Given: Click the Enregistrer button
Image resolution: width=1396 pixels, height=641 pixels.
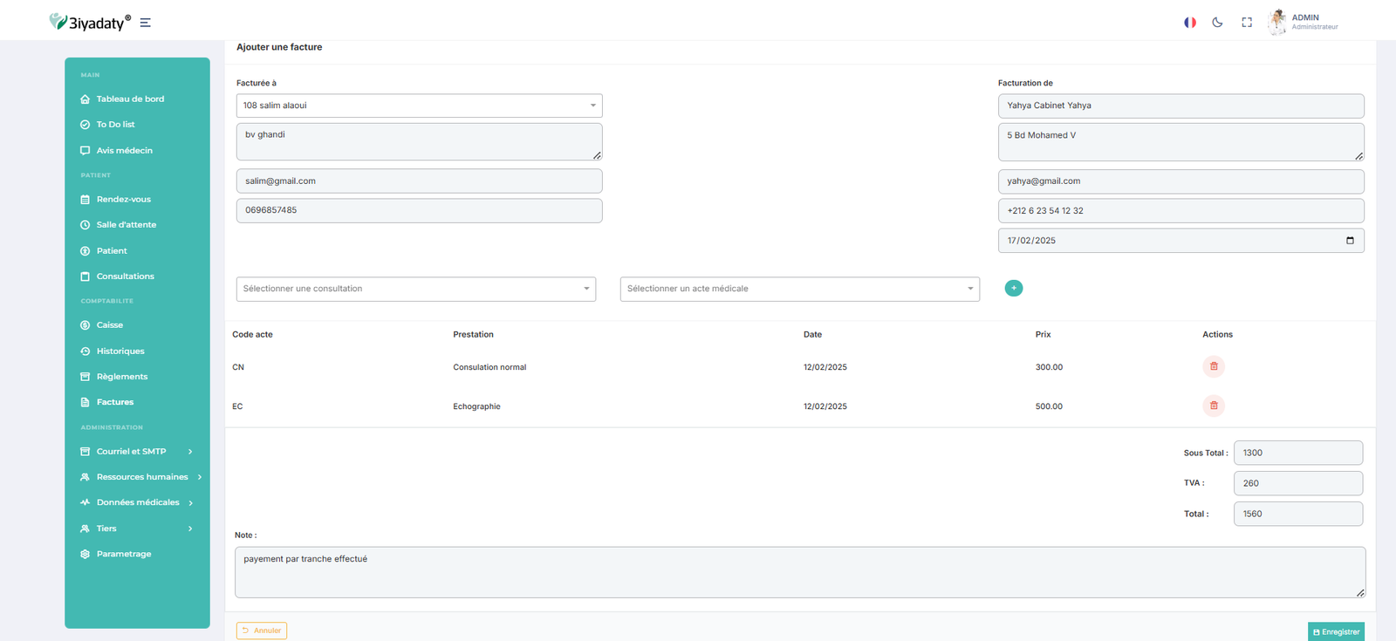Looking at the screenshot, I should 1336,631.
